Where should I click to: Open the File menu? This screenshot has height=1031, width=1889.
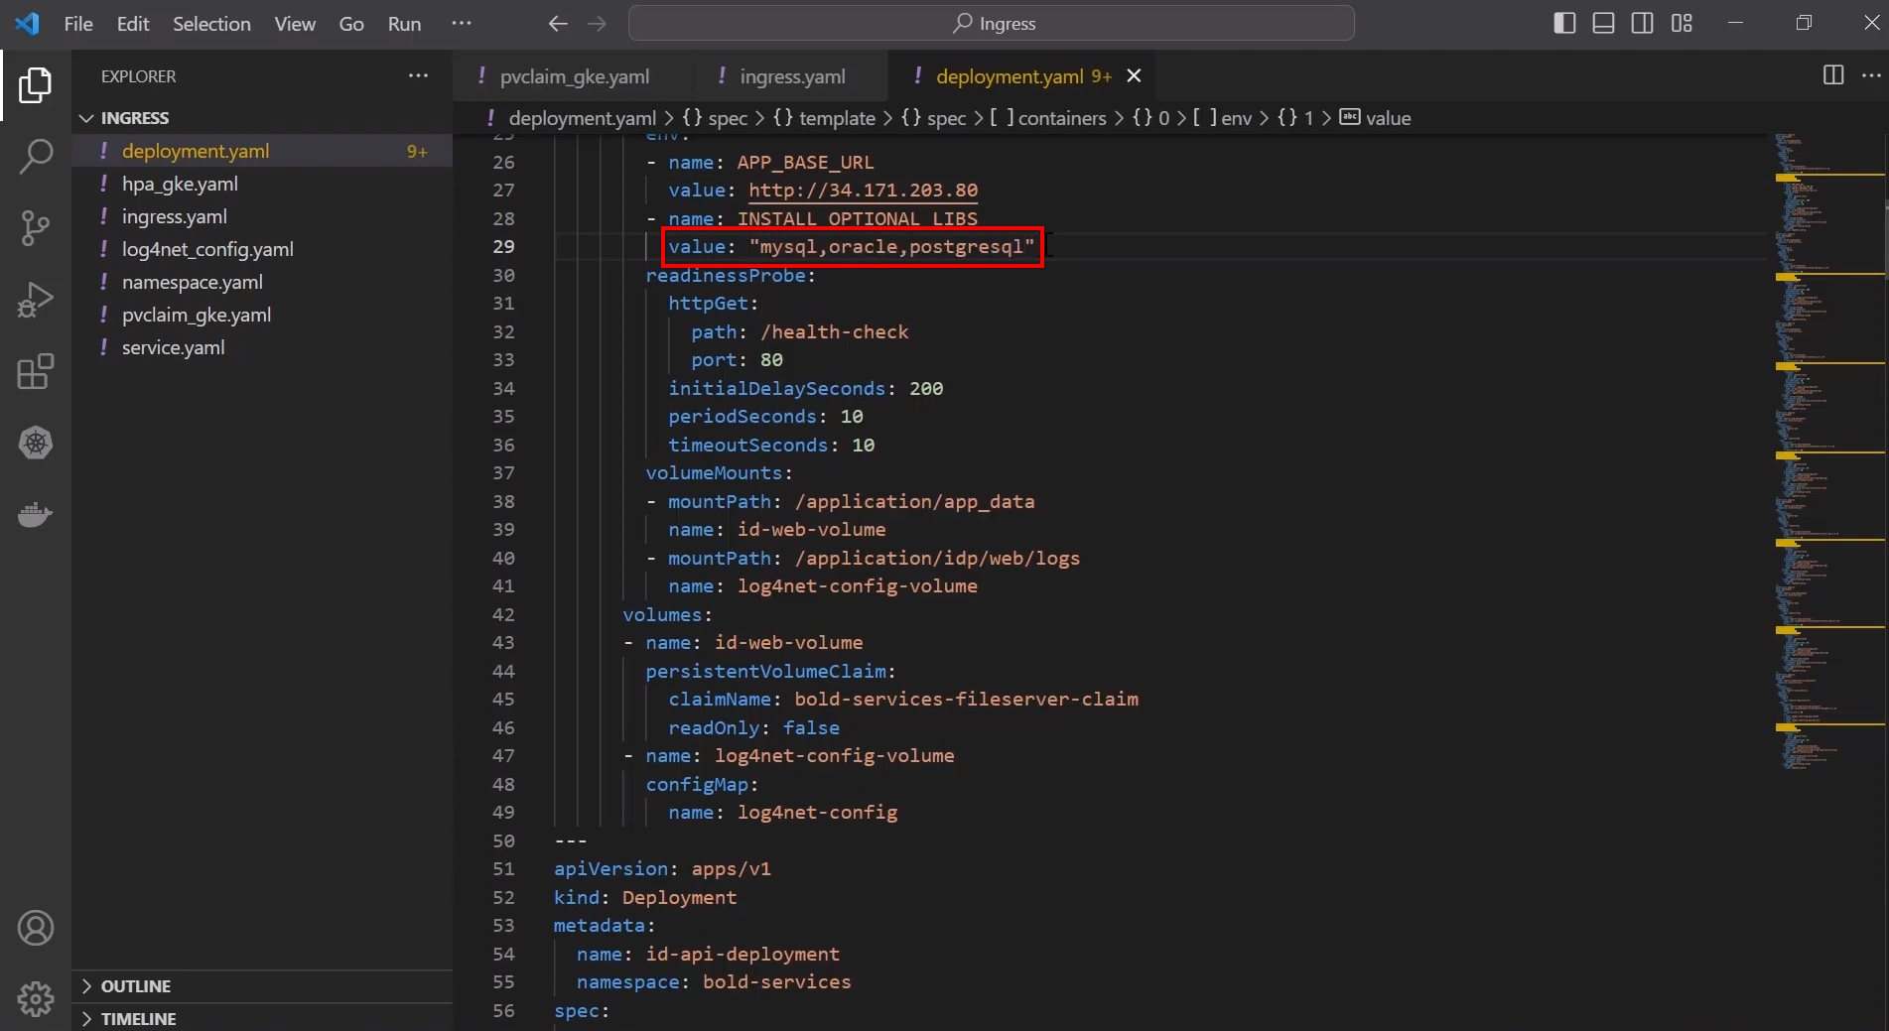(78, 23)
